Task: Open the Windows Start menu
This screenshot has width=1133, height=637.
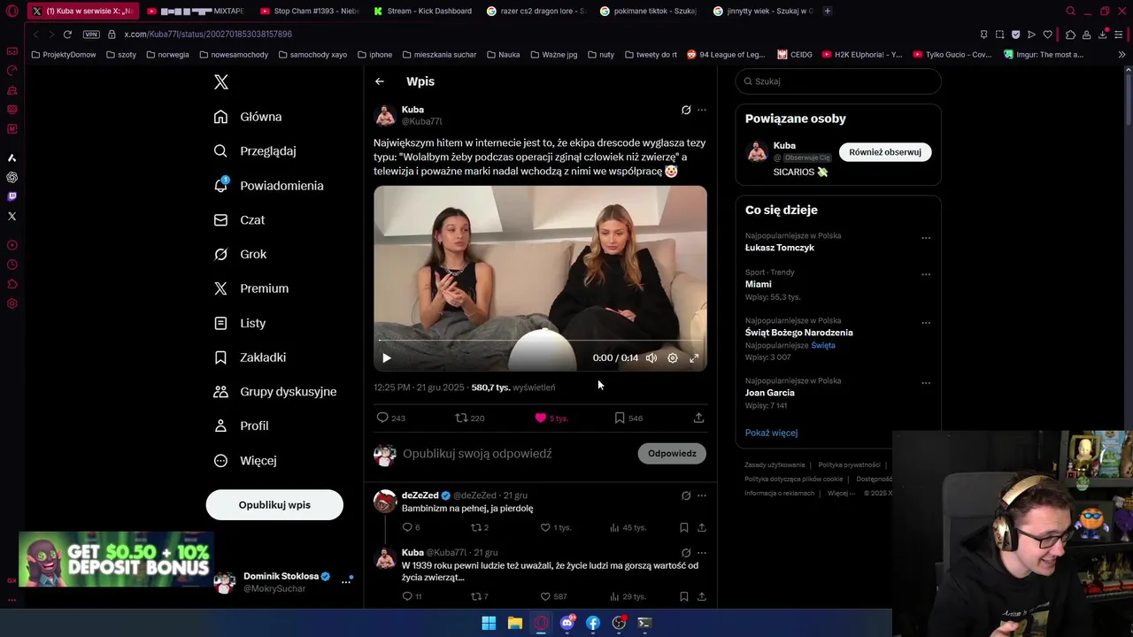Action: point(489,623)
